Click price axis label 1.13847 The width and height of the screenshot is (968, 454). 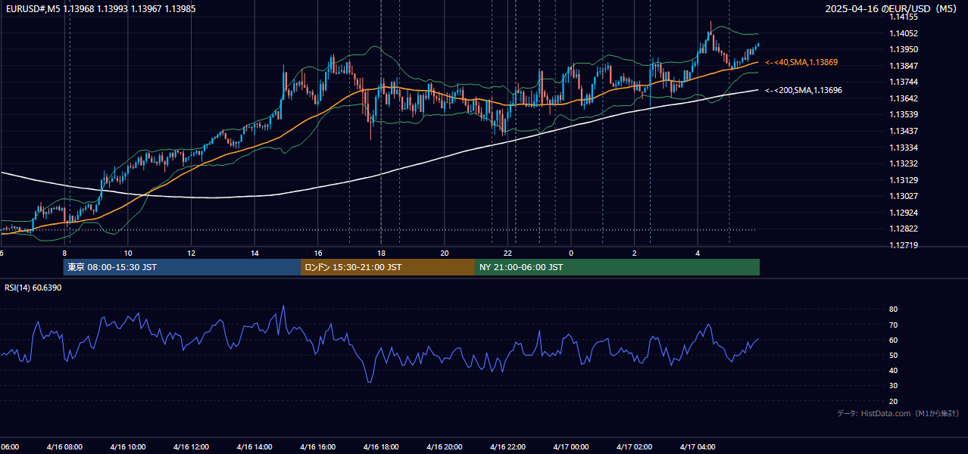pyautogui.click(x=904, y=66)
